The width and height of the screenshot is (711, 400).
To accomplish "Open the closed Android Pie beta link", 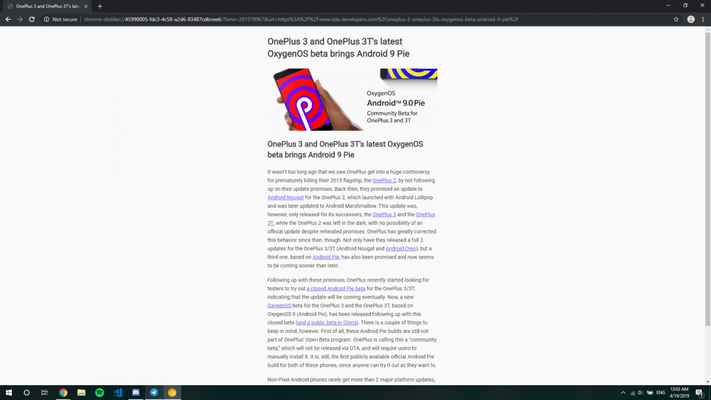I will (336, 288).
